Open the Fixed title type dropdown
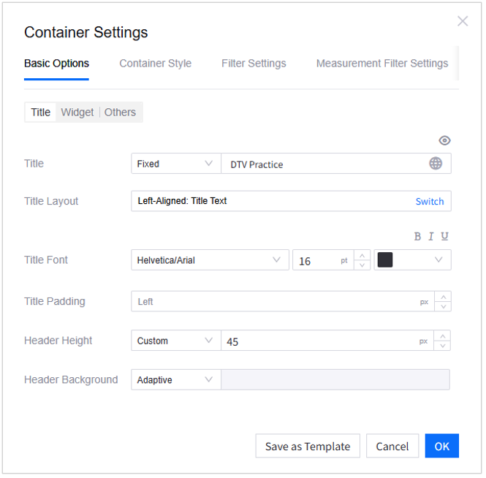 [175, 164]
